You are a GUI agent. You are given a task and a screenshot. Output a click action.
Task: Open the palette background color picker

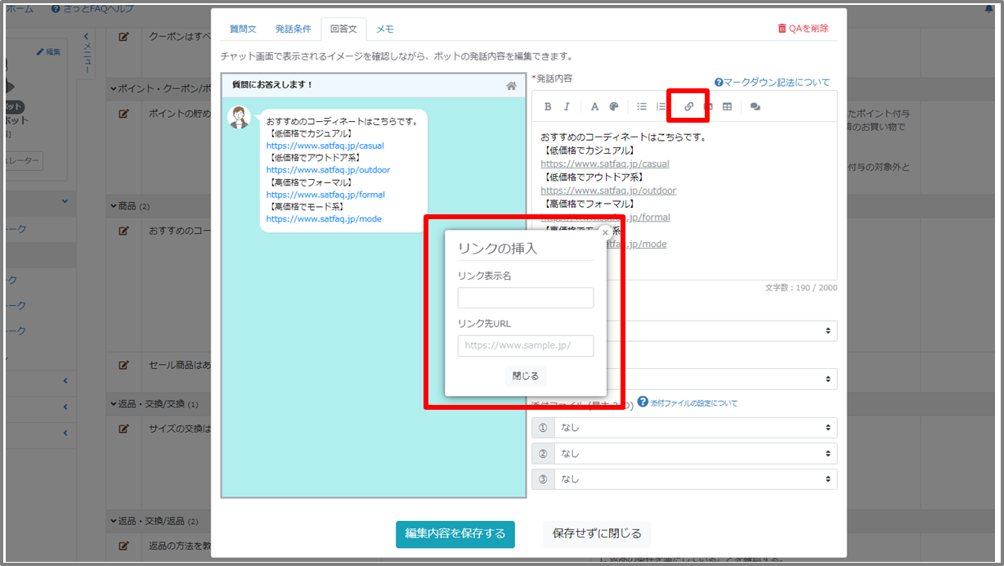(x=614, y=106)
